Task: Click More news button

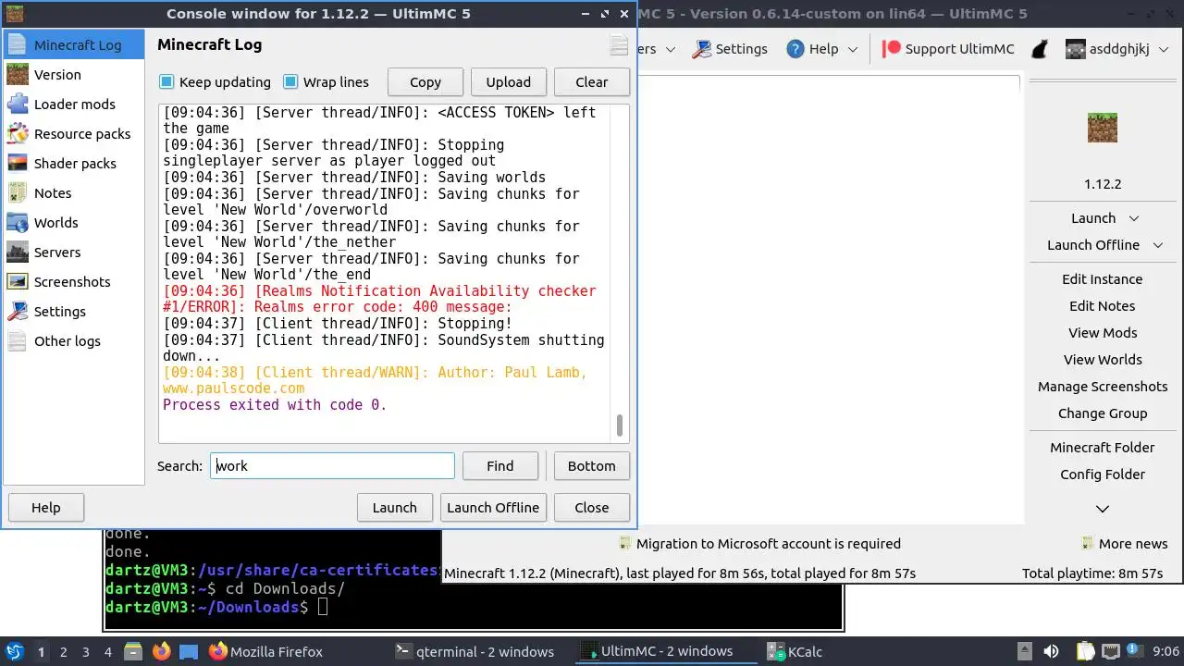Action: (1125, 544)
